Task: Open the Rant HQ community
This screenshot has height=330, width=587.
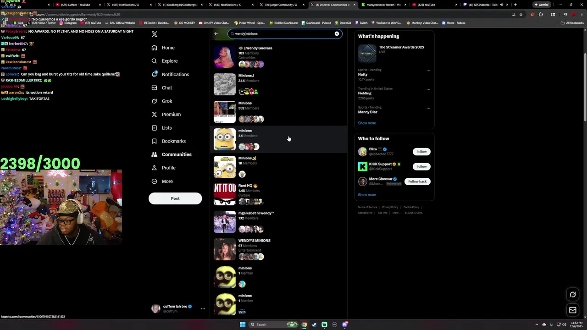Action: click(x=279, y=194)
